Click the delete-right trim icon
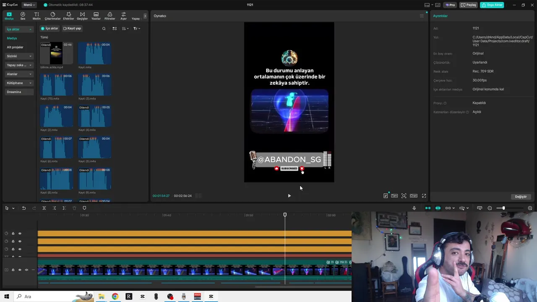 pos(64,208)
